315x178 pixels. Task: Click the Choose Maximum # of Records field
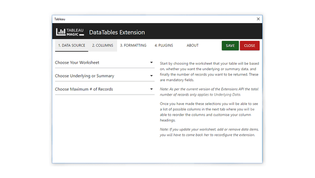click(x=105, y=89)
